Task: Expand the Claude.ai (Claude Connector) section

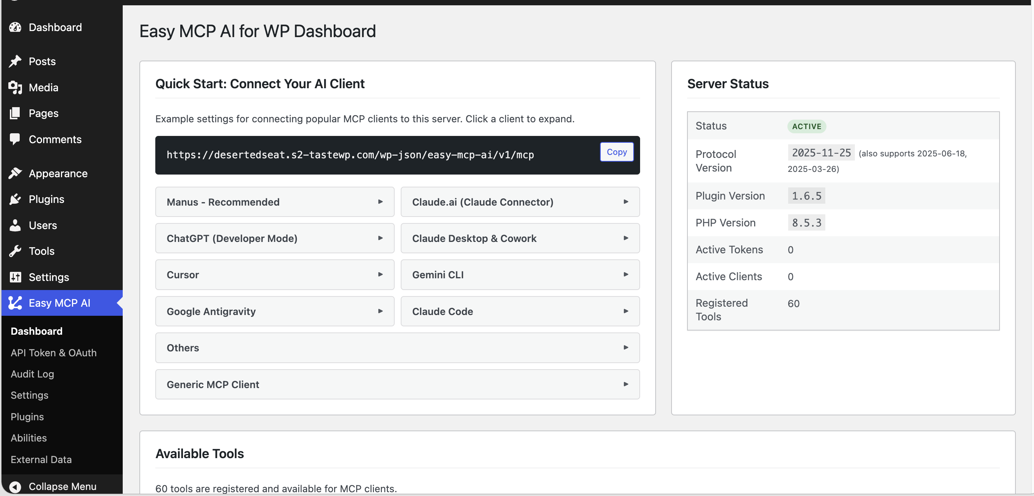Action: [x=520, y=202]
